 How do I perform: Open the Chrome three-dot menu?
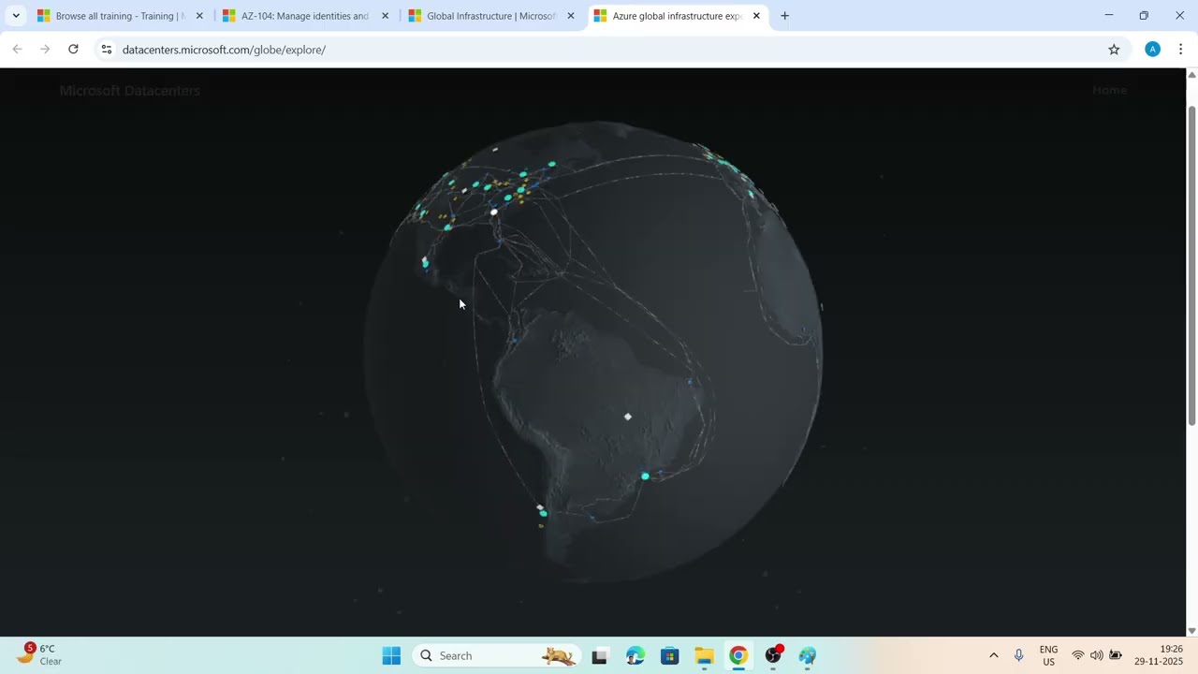[x=1180, y=50]
